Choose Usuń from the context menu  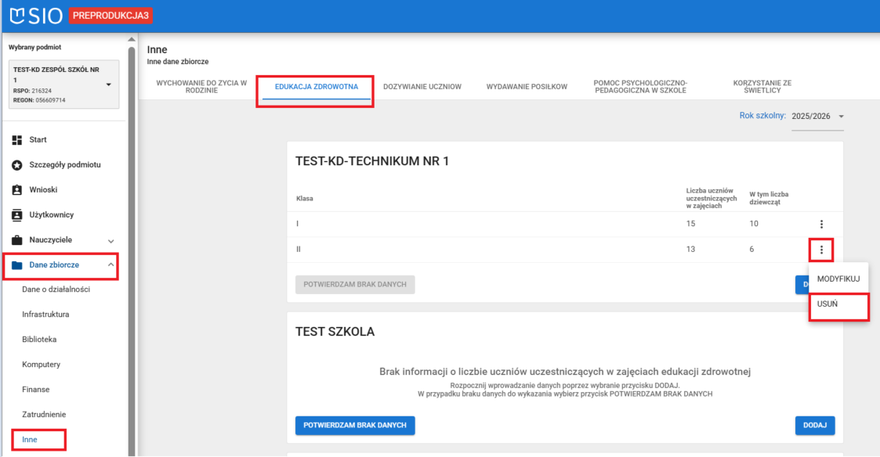(827, 304)
